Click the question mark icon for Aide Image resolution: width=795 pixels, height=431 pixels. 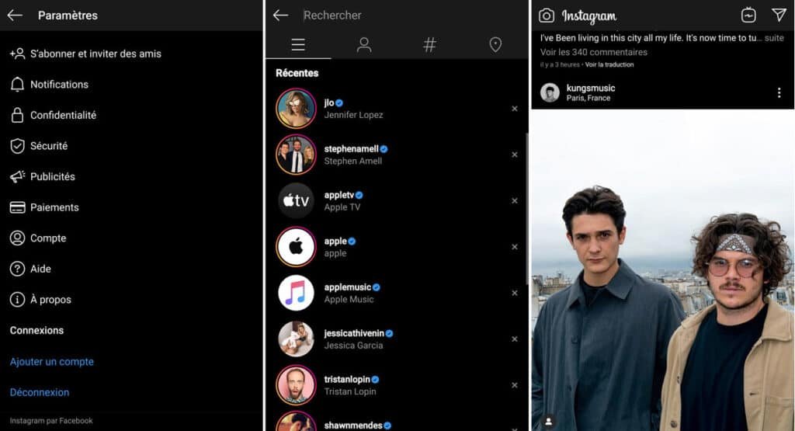17,269
